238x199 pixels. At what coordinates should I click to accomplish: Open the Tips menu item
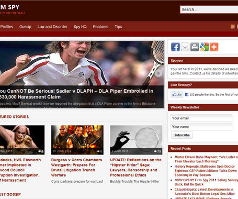tap(118, 27)
